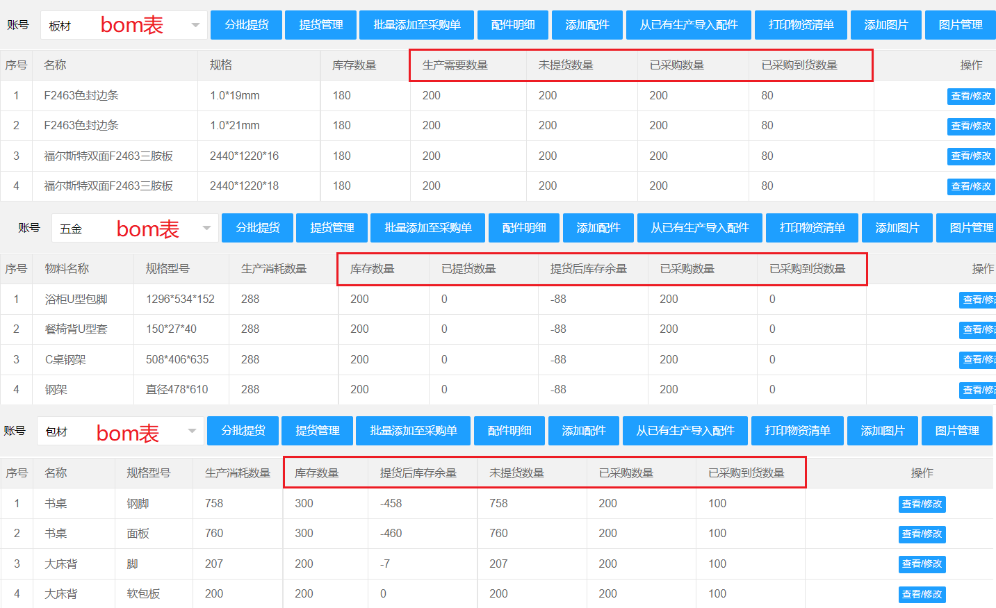
Task: Select the C桌钢架 material cell
Action: (x=83, y=359)
